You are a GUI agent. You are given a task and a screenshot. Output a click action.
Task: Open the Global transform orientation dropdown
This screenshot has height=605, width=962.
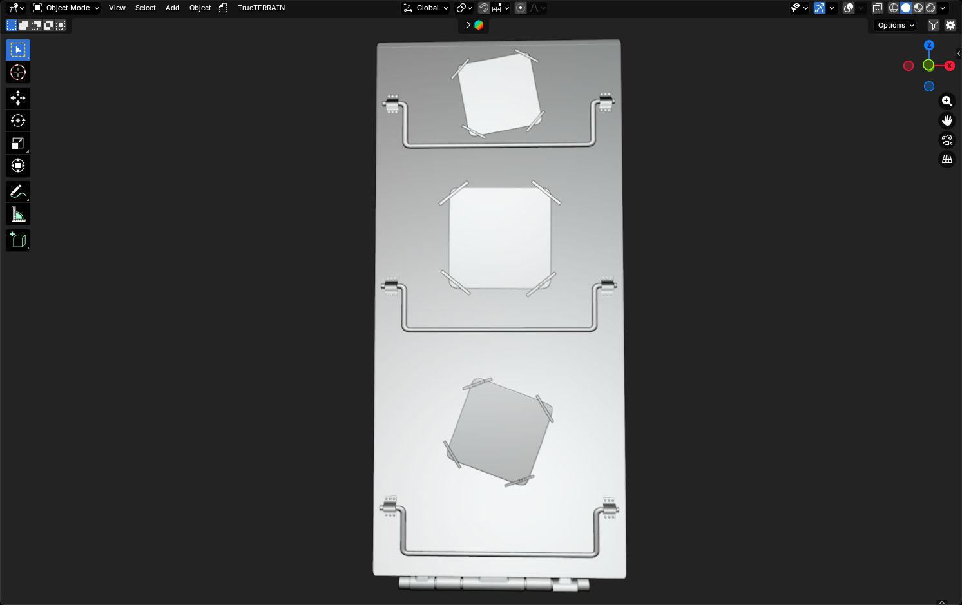pos(425,8)
